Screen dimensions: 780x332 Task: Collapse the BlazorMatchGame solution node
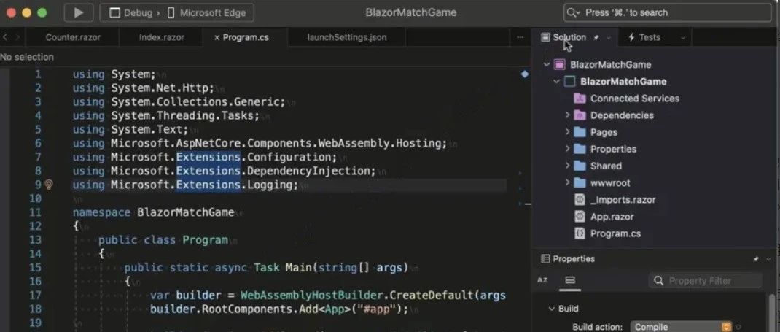547,64
